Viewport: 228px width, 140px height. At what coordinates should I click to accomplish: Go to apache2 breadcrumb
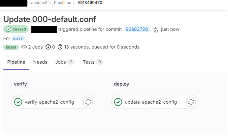pos(39,3)
